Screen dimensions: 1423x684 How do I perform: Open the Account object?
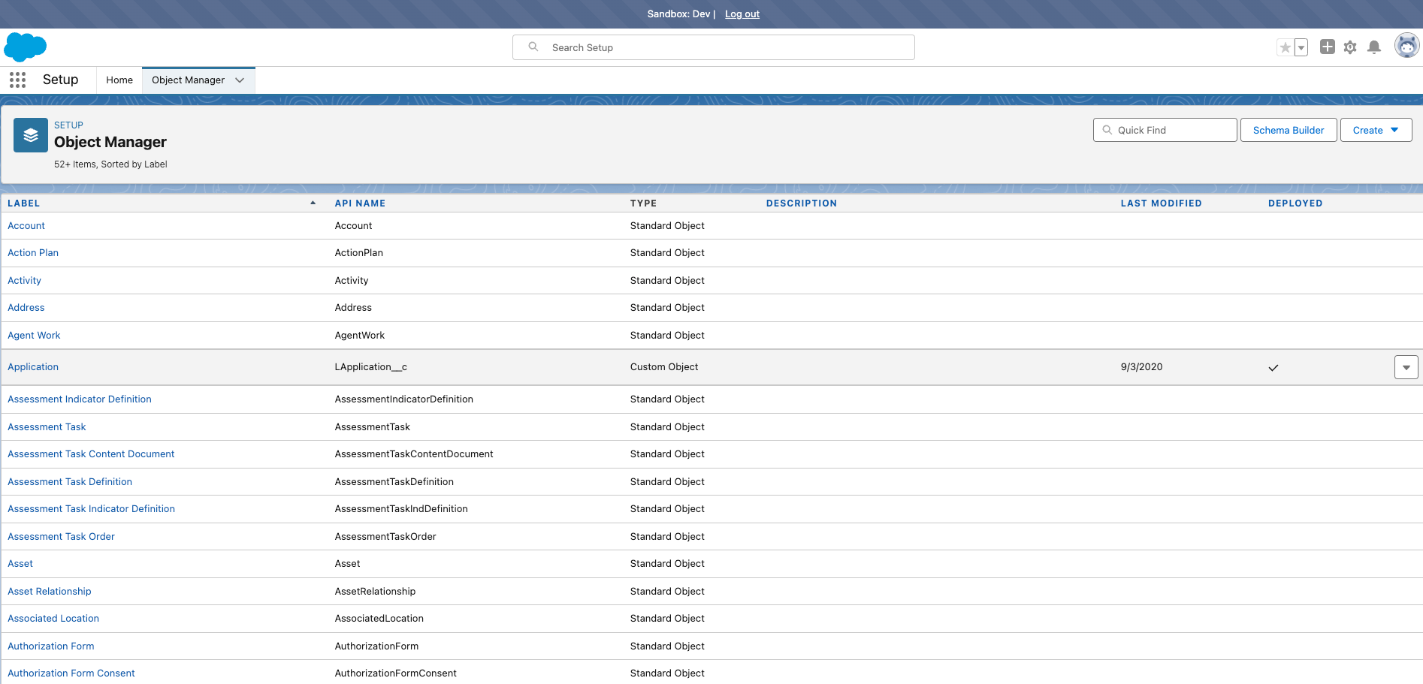click(x=26, y=226)
